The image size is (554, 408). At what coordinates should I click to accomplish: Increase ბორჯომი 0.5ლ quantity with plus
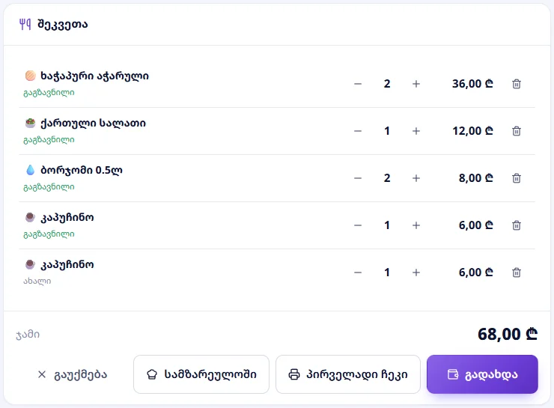click(x=416, y=178)
